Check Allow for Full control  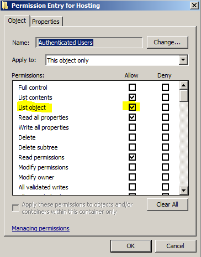[x=132, y=87]
